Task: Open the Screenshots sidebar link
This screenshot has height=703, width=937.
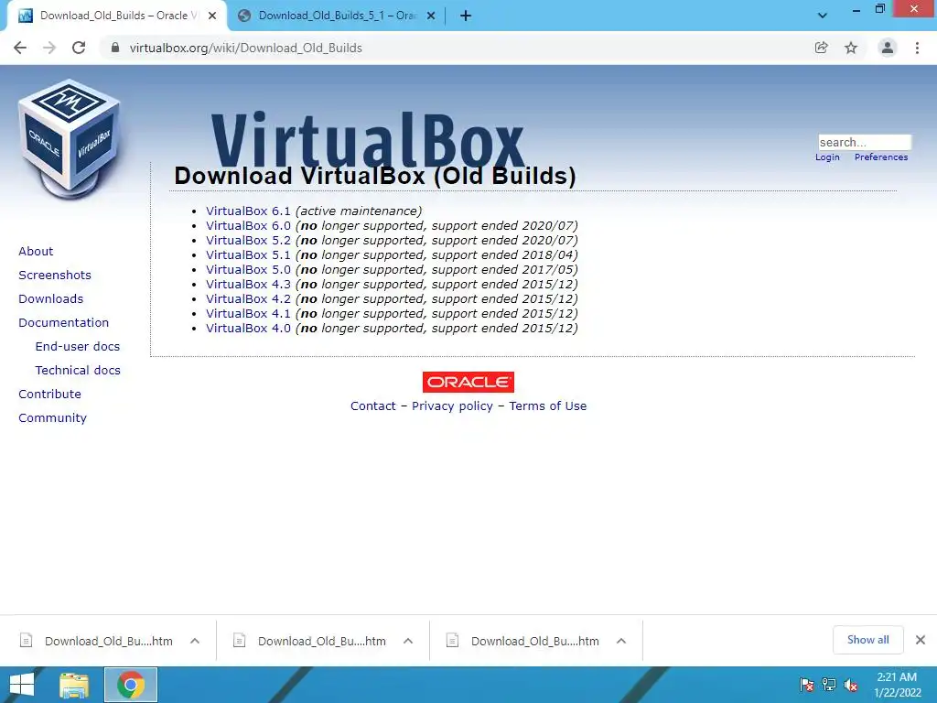Action: click(55, 275)
